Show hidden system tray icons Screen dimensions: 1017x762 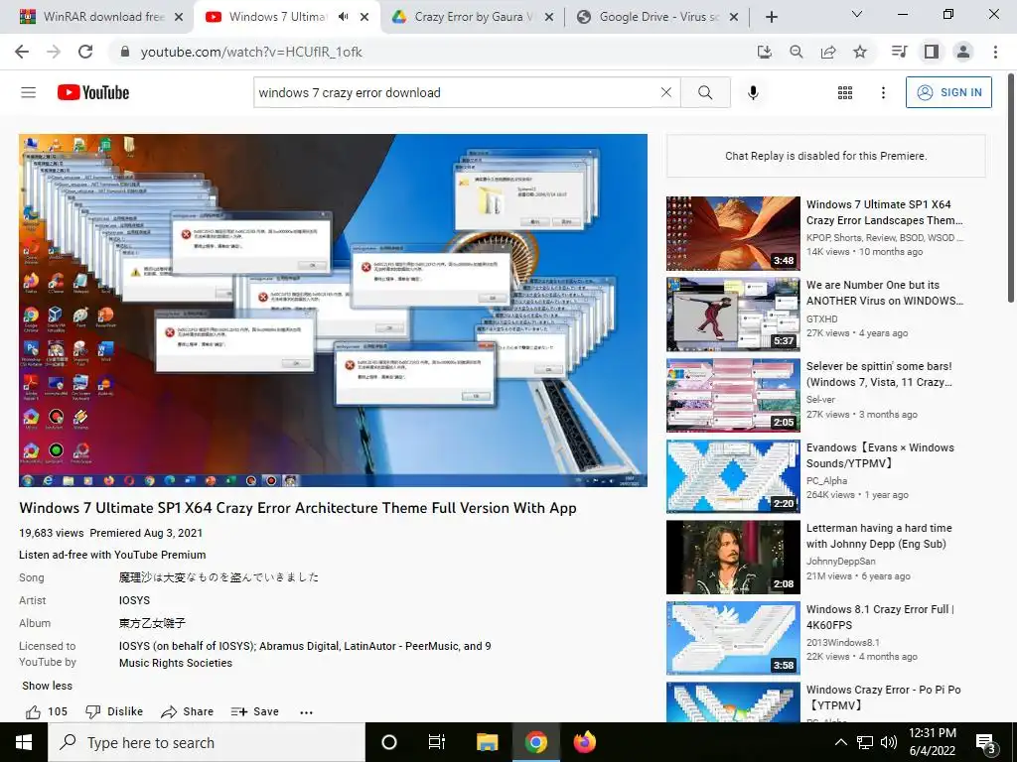[x=840, y=742]
